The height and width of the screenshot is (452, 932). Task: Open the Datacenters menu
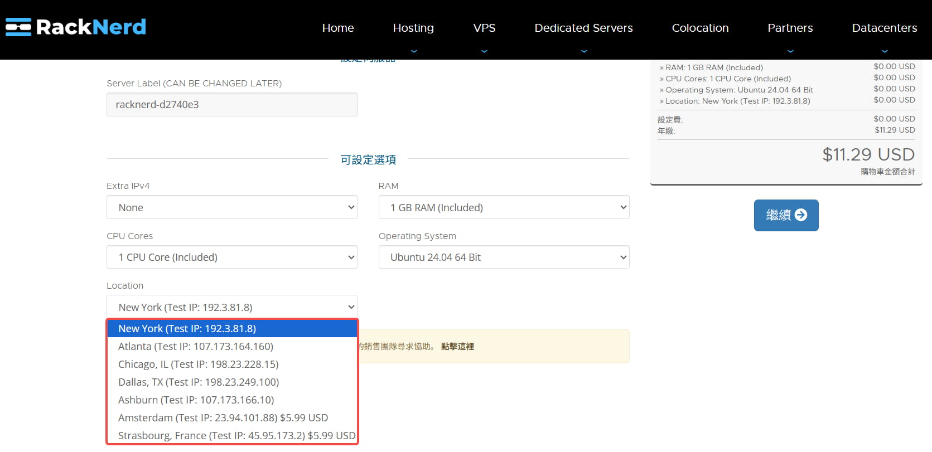pyautogui.click(x=884, y=28)
